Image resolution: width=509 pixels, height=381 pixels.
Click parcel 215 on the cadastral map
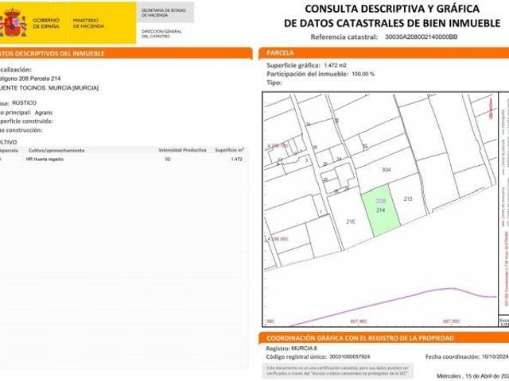(350, 222)
